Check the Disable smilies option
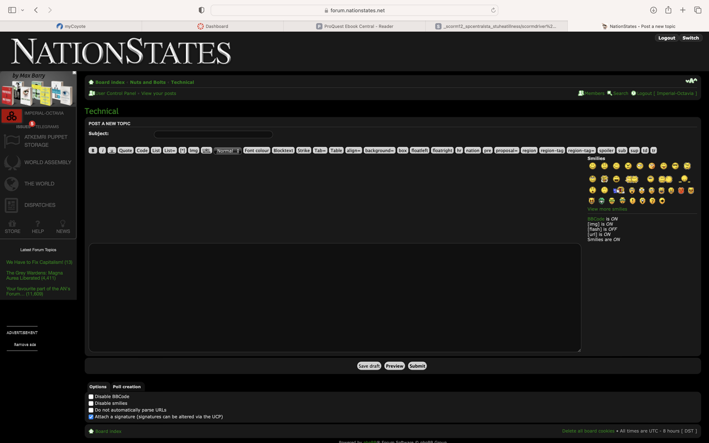This screenshot has height=443, width=709. coord(91,403)
